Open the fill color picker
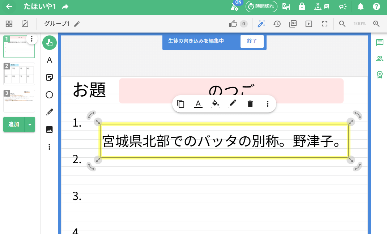Image resolution: width=387 pixels, height=234 pixels. [216, 104]
